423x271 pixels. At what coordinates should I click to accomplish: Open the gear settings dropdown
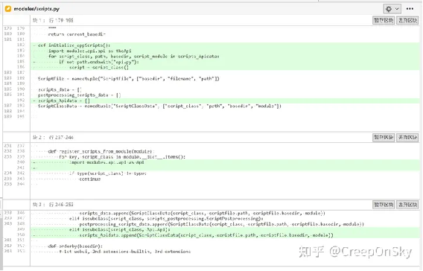coord(392,9)
